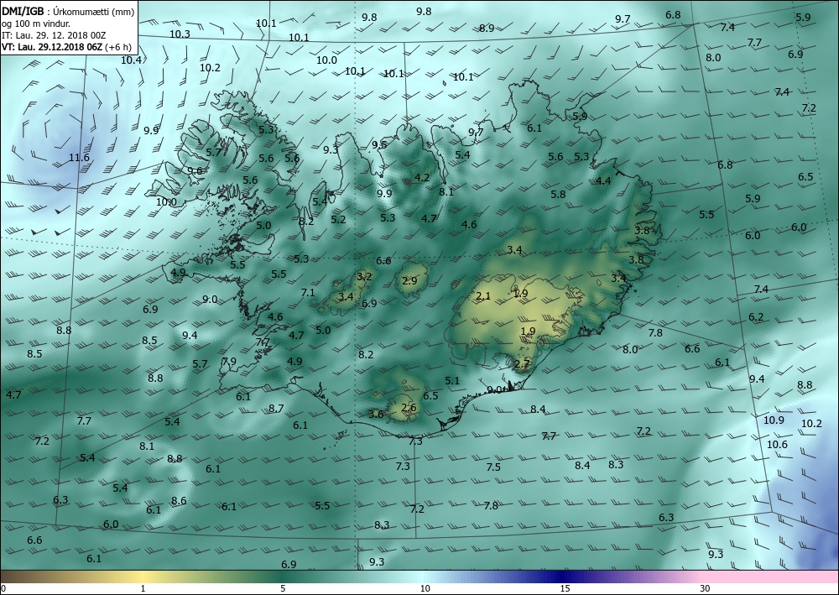The width and height of the screenshot is (839, 595).
Task: Click the color scale label 5
Action: [x=283, y=589]
